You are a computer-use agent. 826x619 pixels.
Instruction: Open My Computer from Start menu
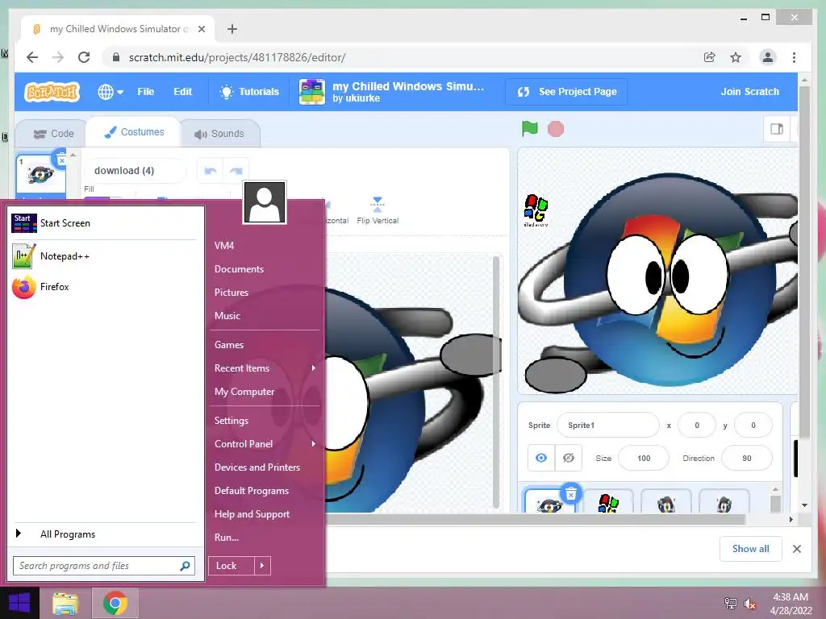click(x=244, y=392)
